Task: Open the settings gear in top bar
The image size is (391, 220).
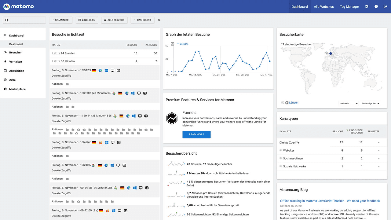Action: [367, 6]
